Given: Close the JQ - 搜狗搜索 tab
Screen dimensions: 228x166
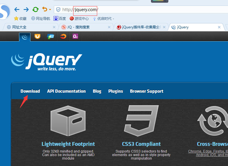Looking at the screenshot, I should (109, 27).
